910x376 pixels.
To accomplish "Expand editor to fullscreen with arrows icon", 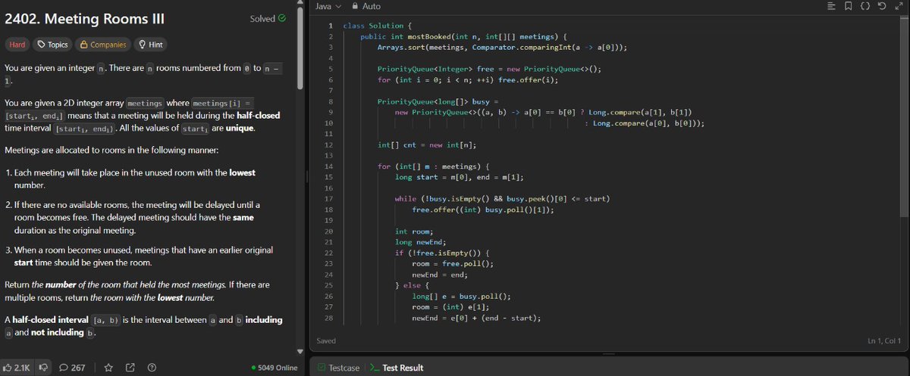I will 899,6.
